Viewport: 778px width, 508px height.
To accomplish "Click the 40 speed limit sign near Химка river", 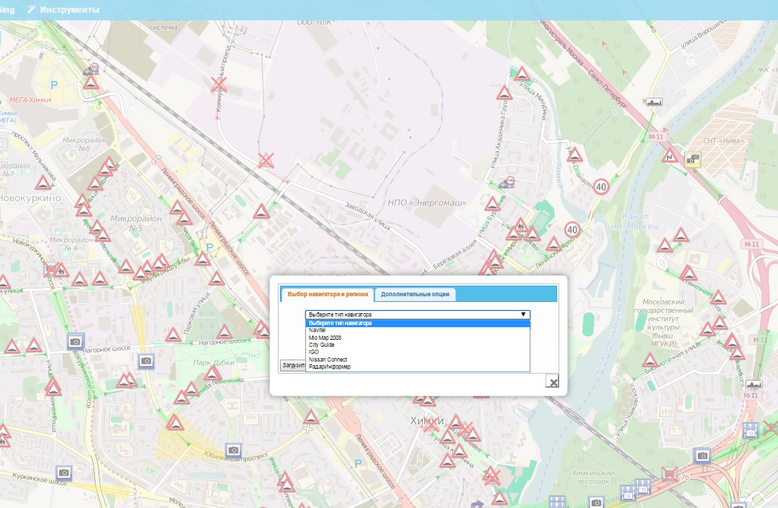I will click(x=601, y=186).
